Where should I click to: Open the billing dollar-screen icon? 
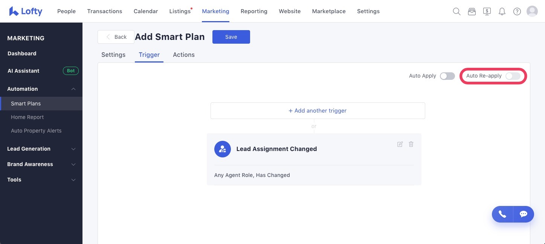tap(487, 11)
